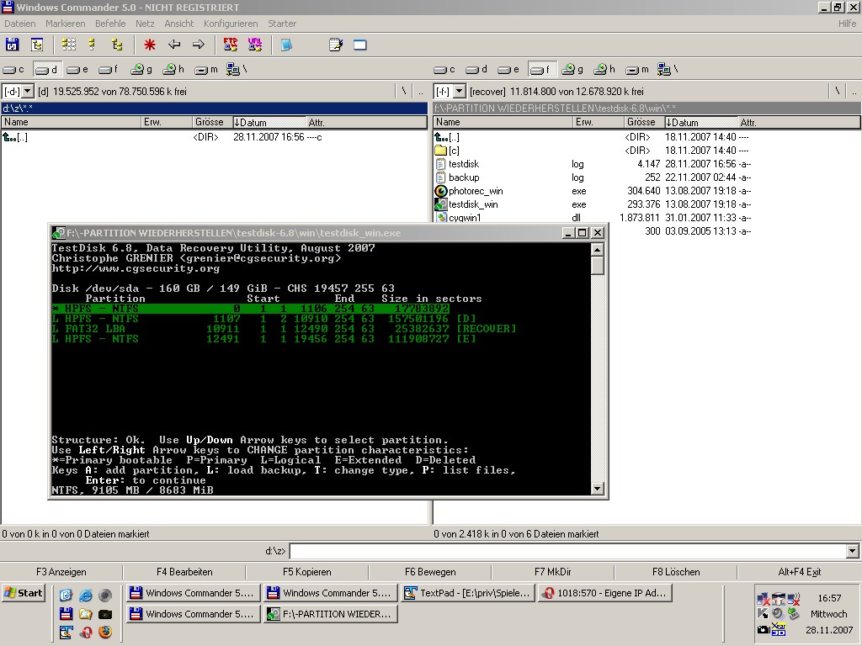Switch to brief file list view icon
Image resolution: width=862 pixels, height=646 pixels.
coord(69,45)
